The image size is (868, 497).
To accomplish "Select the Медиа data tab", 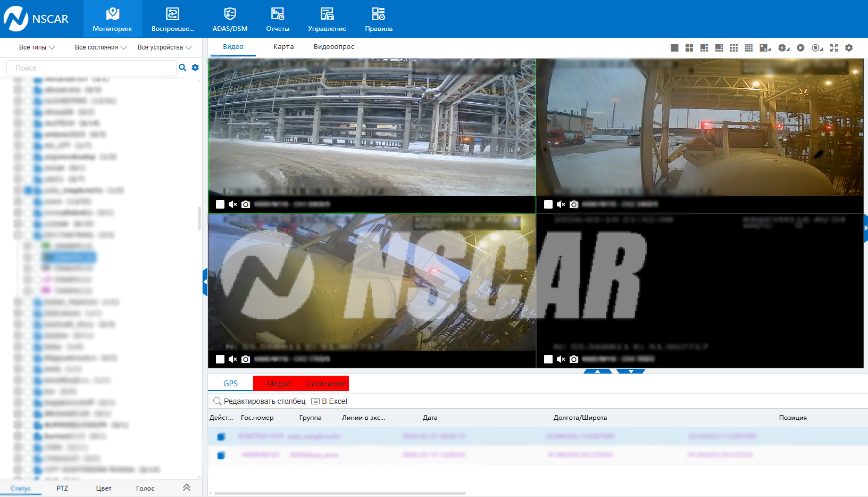I will pyautogui.click(x=278, y=384).
